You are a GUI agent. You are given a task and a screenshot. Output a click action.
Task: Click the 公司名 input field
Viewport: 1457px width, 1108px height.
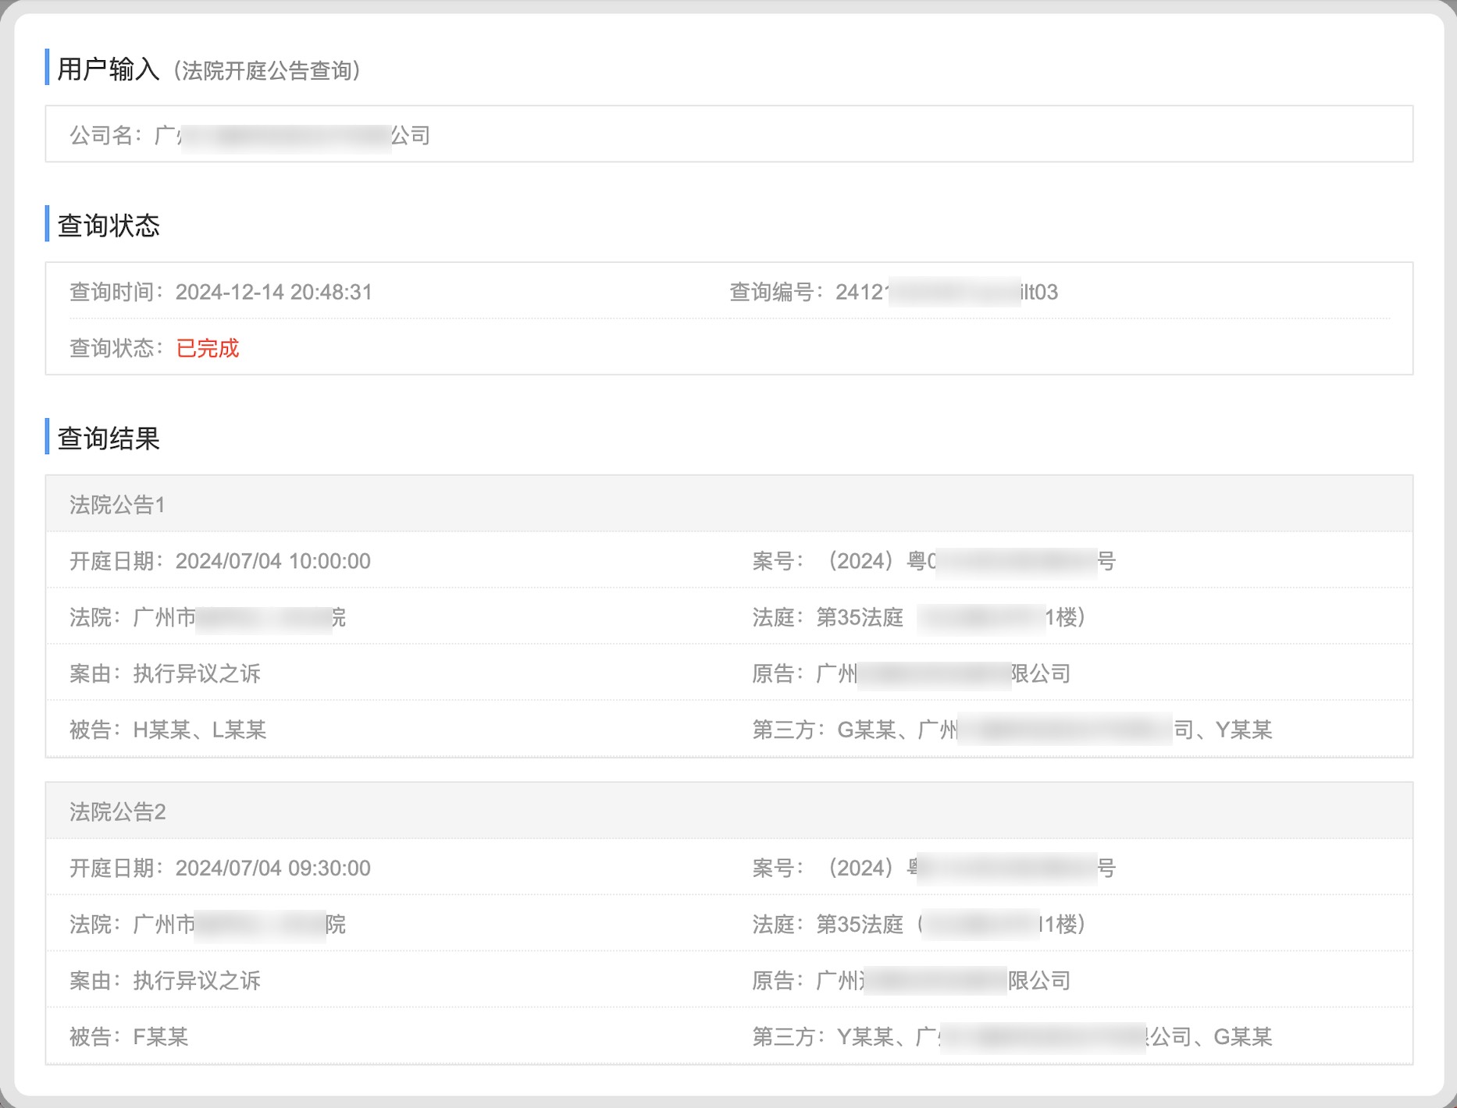pos(728,135)
